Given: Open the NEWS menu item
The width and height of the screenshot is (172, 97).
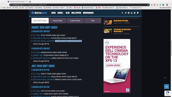Looking at the screenshot, I should [x=53, y=13].
